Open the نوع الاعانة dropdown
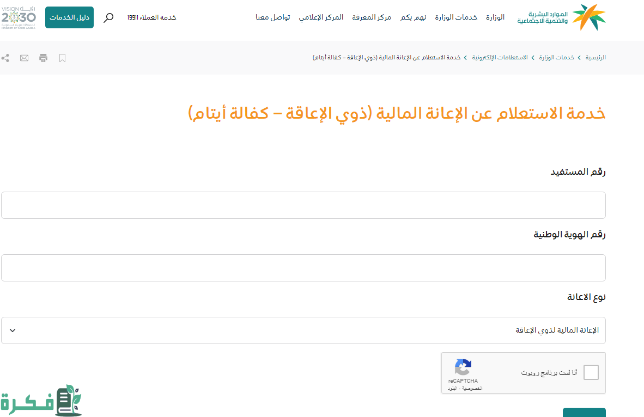The image size is (644, 417). click(x=303, y=330)
